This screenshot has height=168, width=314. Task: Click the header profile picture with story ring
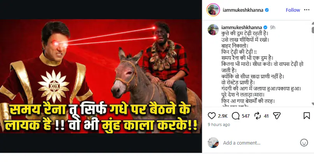(x=213, y=10)
